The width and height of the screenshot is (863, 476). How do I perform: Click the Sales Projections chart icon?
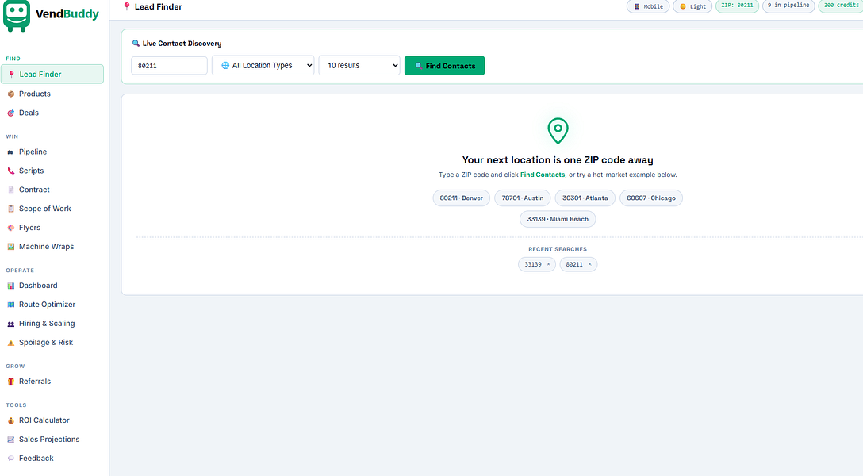(11, 440)
